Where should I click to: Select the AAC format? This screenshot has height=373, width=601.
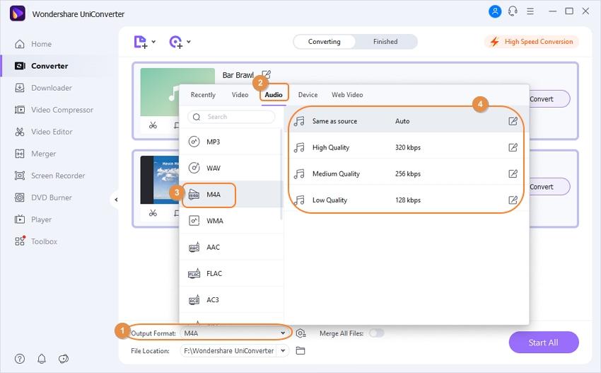231,247
